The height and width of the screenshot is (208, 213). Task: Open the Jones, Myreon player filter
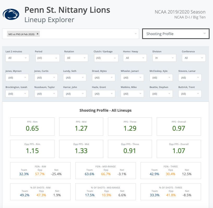17,78
